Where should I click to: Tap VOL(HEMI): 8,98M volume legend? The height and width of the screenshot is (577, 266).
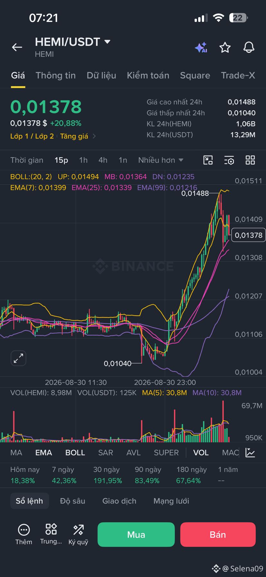tap(41, 393)
